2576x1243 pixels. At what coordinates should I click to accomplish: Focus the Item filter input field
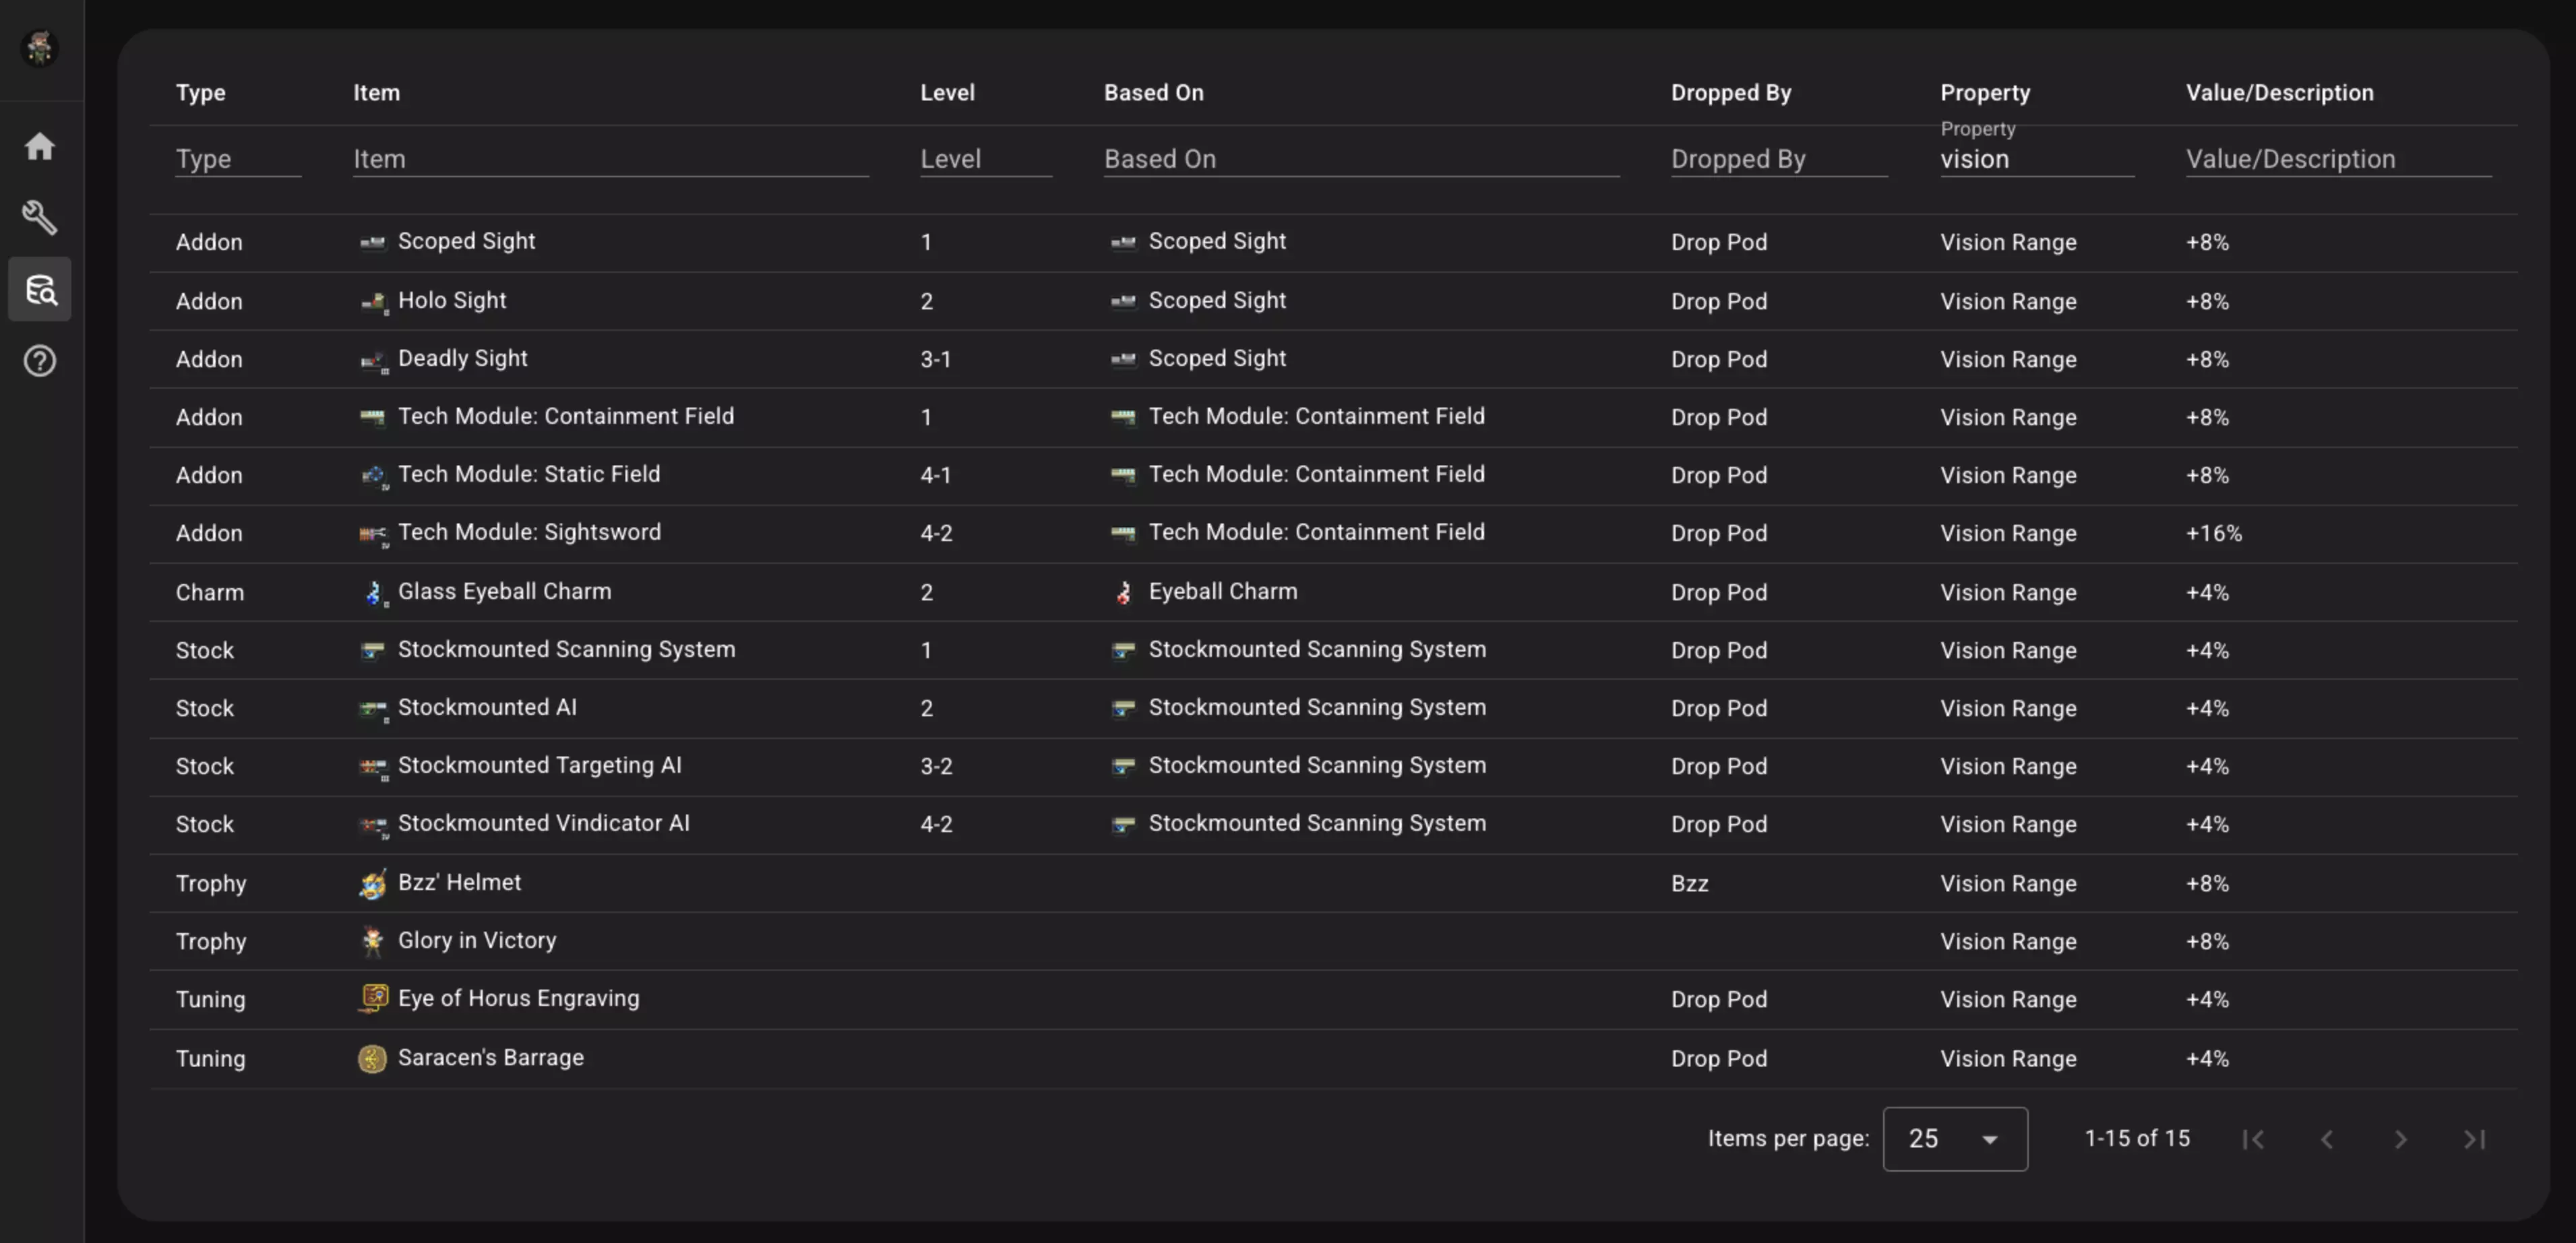click(x=610, y=159)
